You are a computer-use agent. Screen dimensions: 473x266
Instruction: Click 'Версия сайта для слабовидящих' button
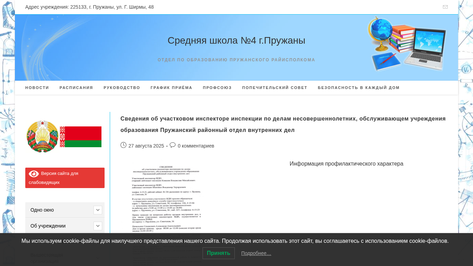coord(65,178)
